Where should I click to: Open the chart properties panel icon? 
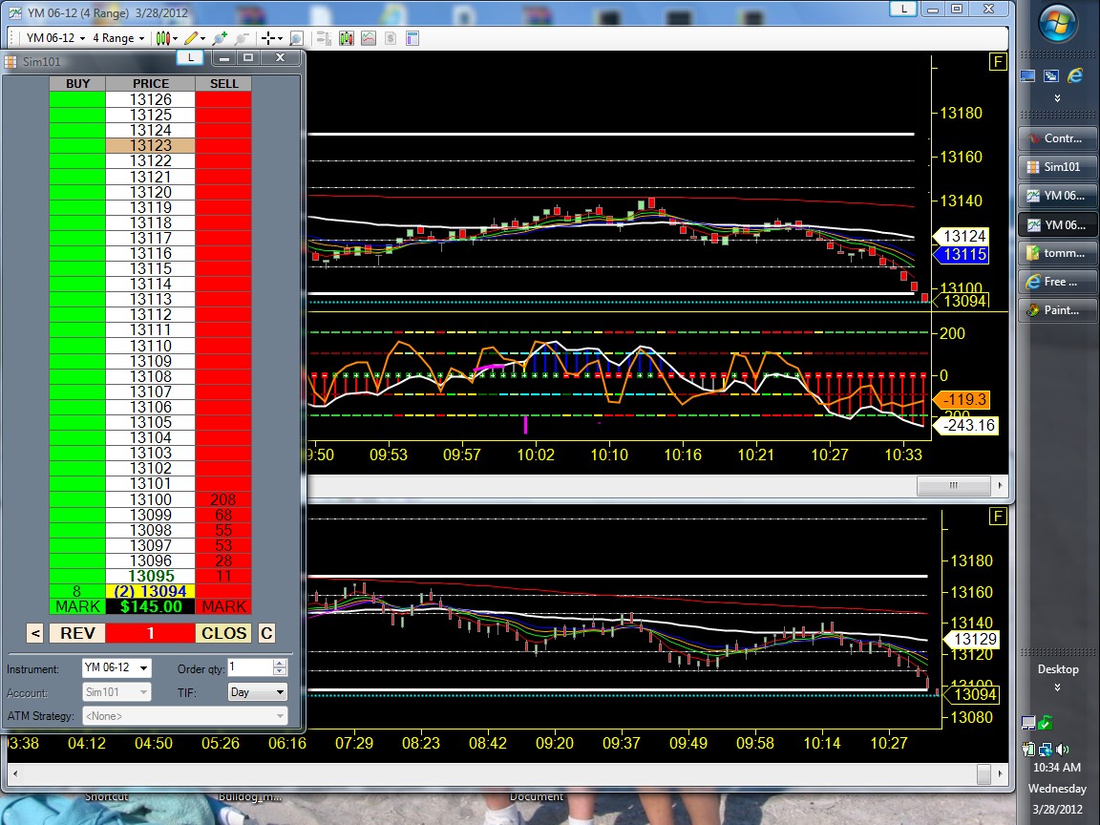[412, 38]
